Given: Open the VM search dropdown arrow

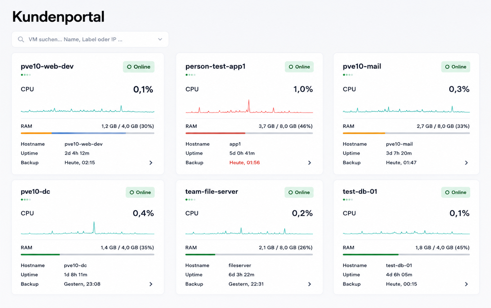Looking at the screenshot, I should (160, 39).
